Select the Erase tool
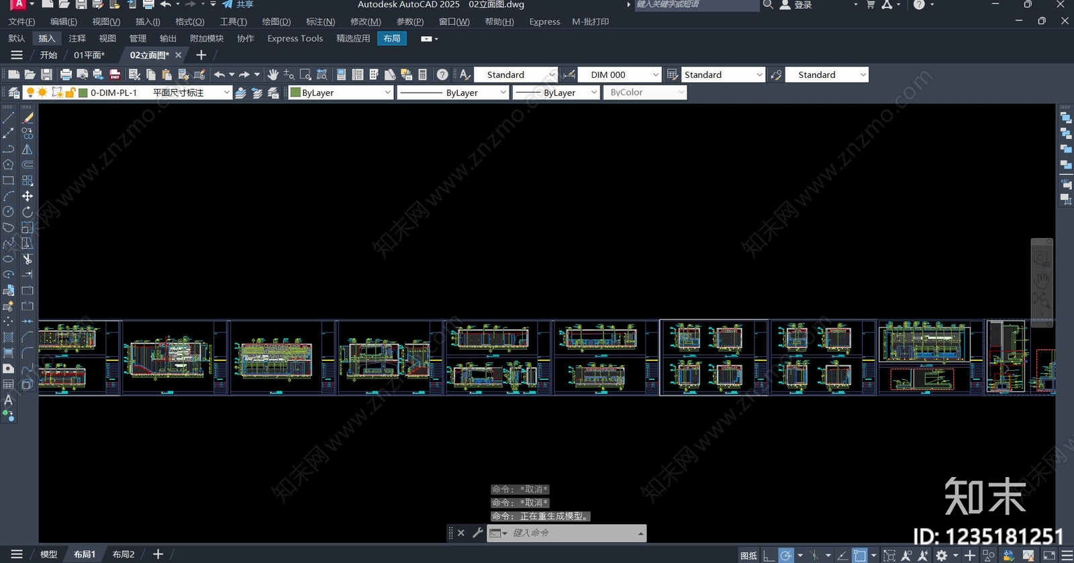The width and height of the screenshot is (1074, 563). [28, 117]
